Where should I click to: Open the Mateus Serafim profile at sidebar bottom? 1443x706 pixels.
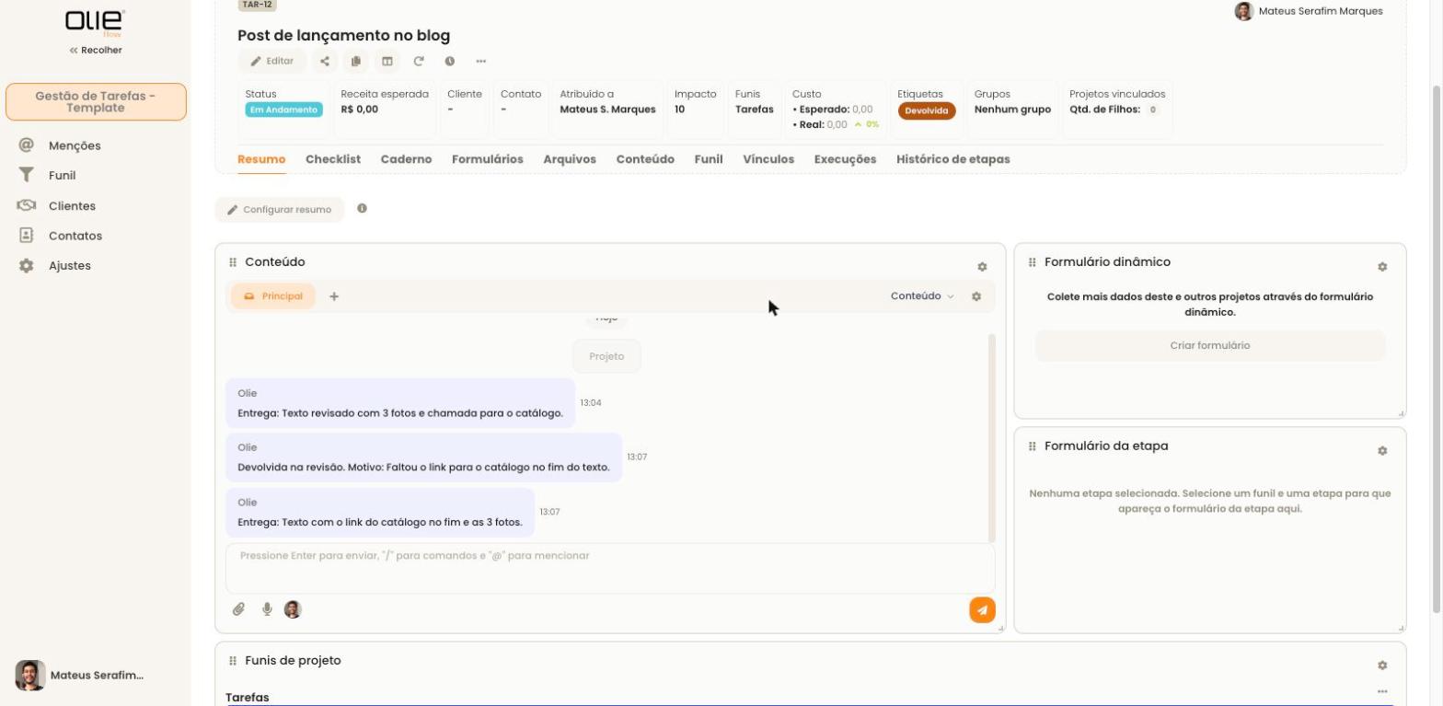point(81,676)
